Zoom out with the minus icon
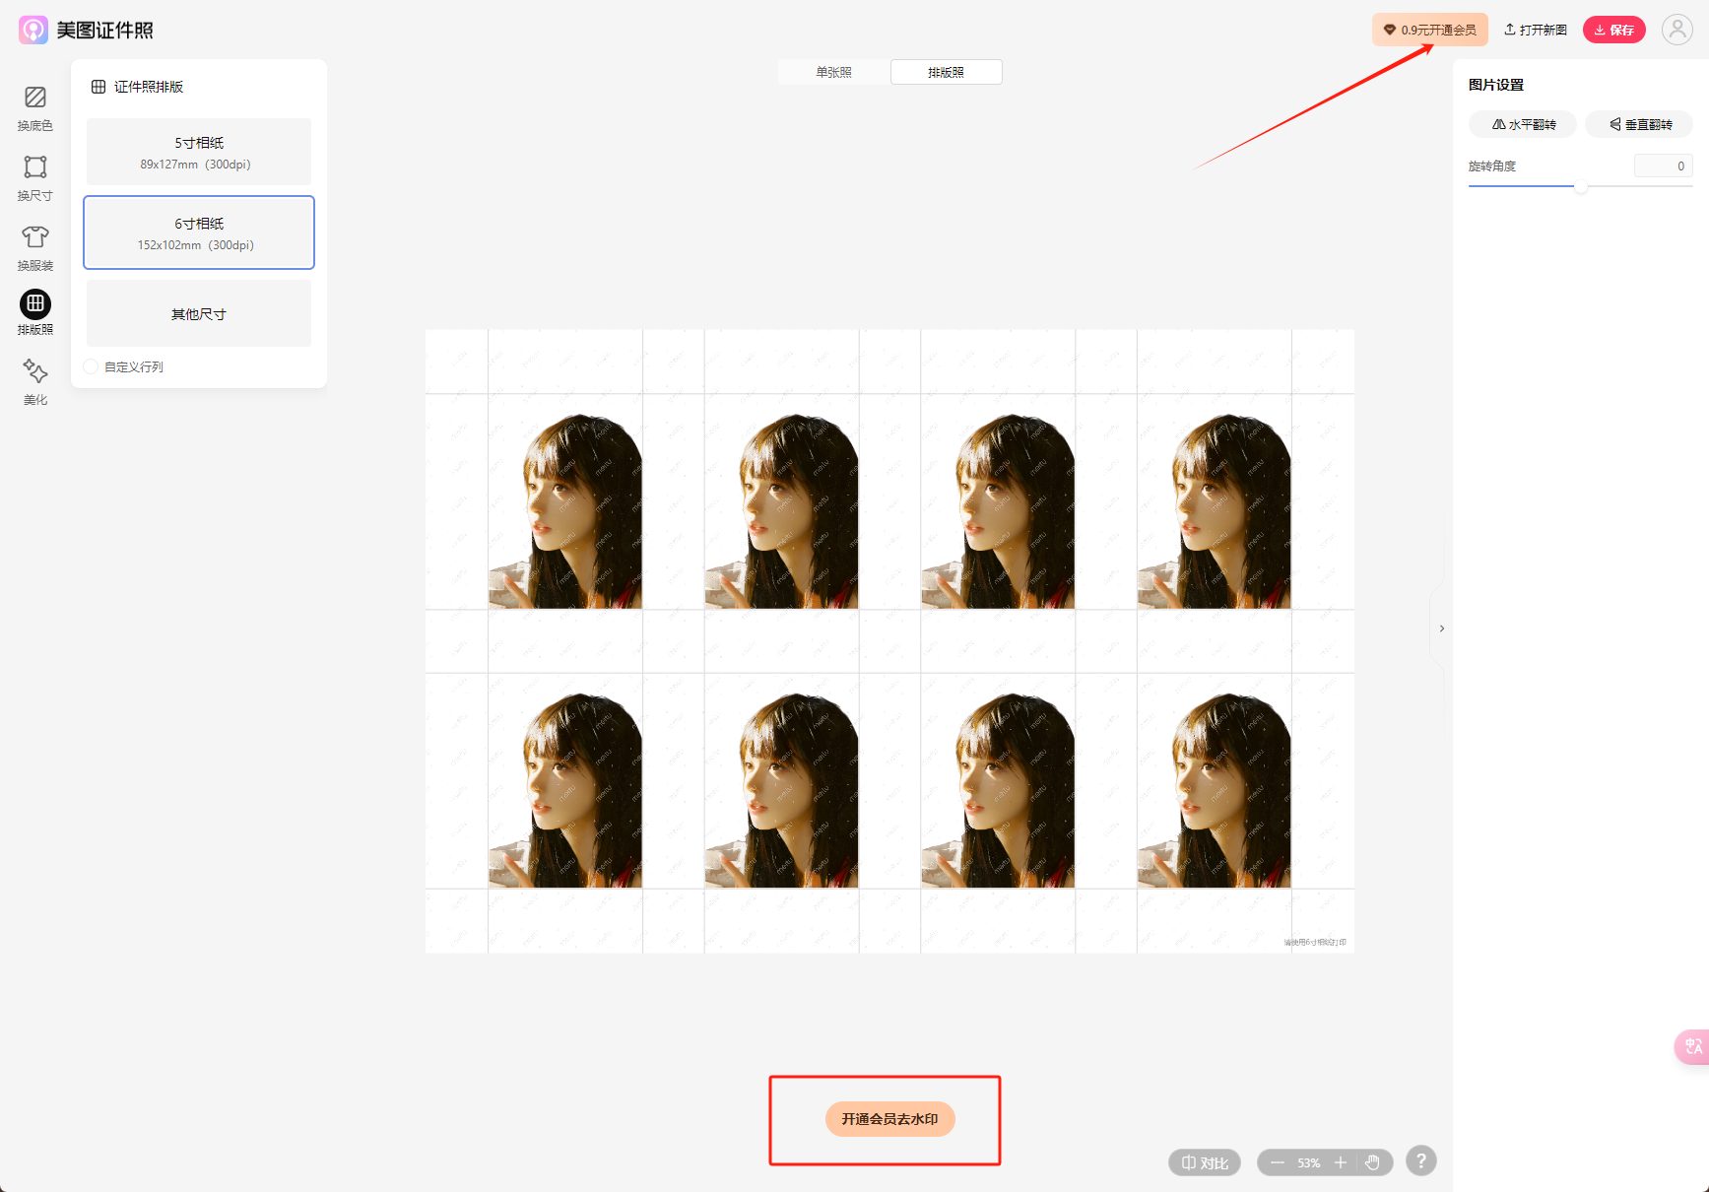This screenshot has width=1709, height=1192. click(x=1278, y=1162)
